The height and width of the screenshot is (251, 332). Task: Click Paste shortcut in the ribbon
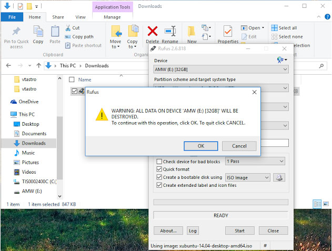[84, 45]
